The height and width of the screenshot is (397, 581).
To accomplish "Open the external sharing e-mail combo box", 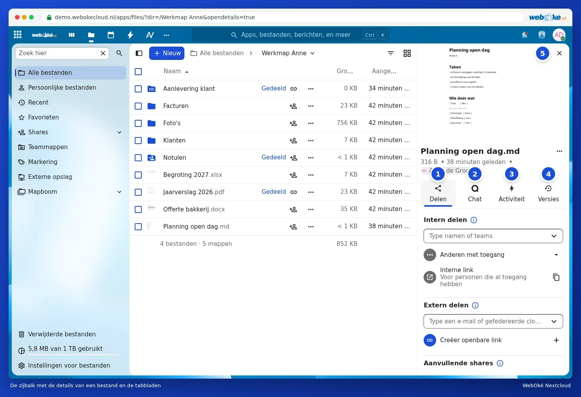I will click(493, 321).
